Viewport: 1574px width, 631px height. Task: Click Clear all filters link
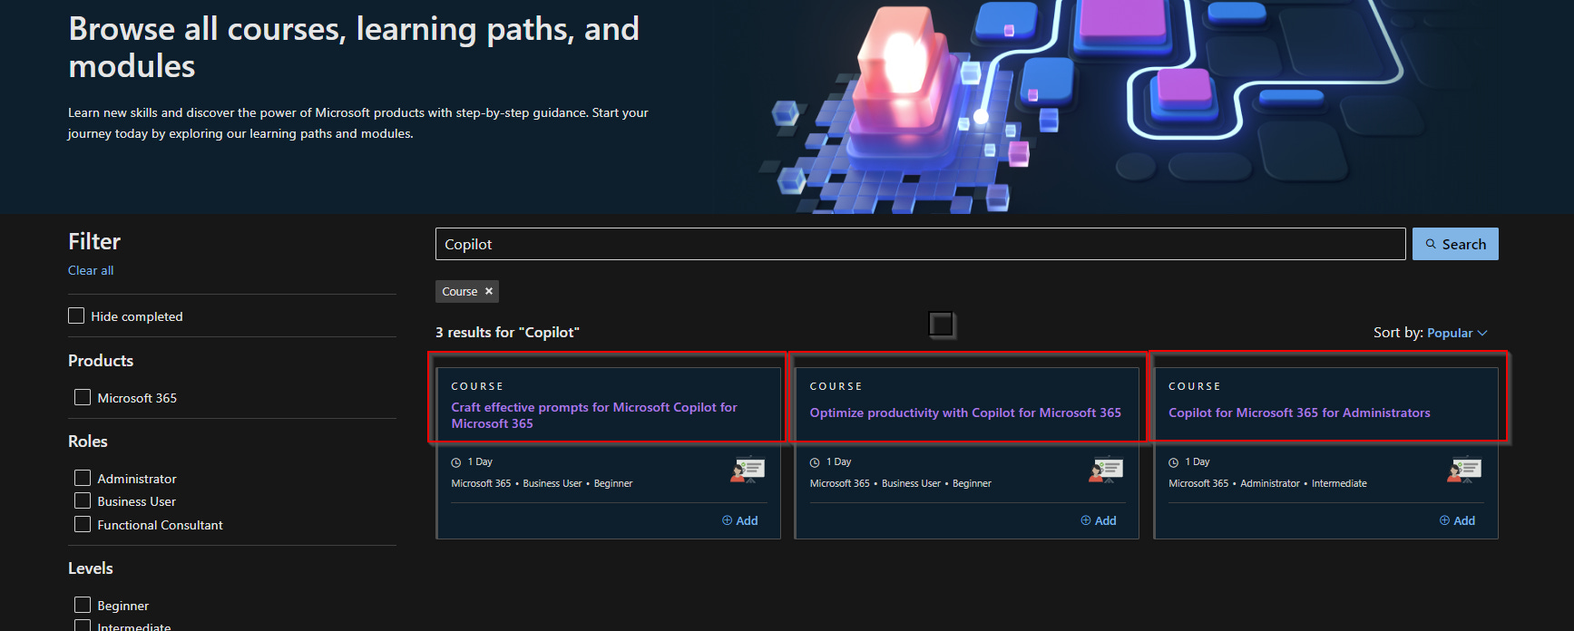91,270
